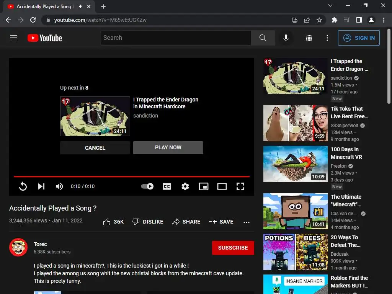Click the URL address bar
The height and width of the screenshot is (294, 392).
(x=165, y=20)
